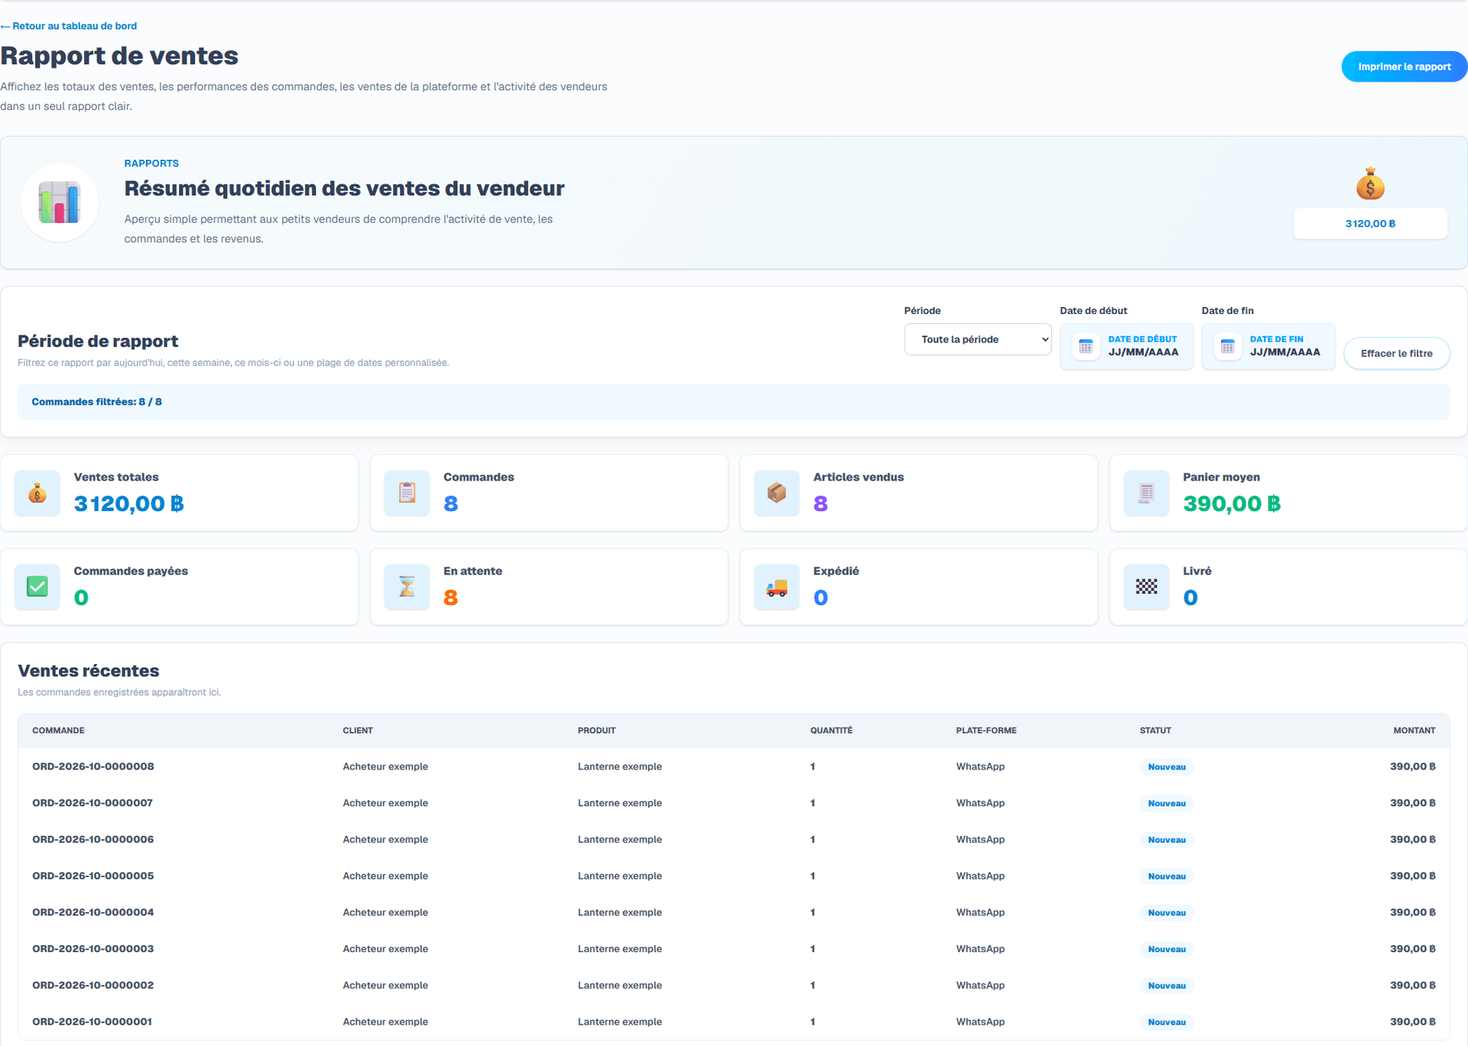Click the MONTANT column header

coord(1414,730)
